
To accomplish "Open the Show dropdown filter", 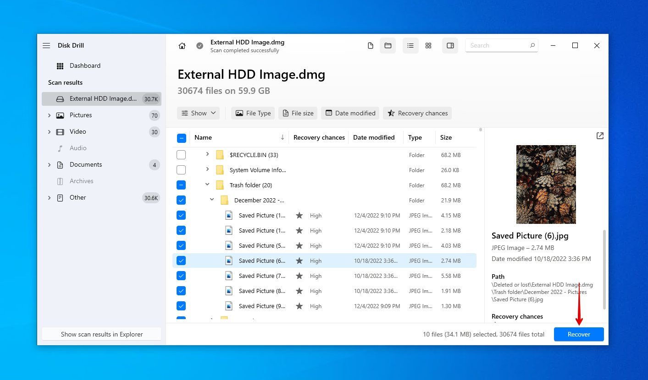I will pyautogui.click(x=198, y=113).
